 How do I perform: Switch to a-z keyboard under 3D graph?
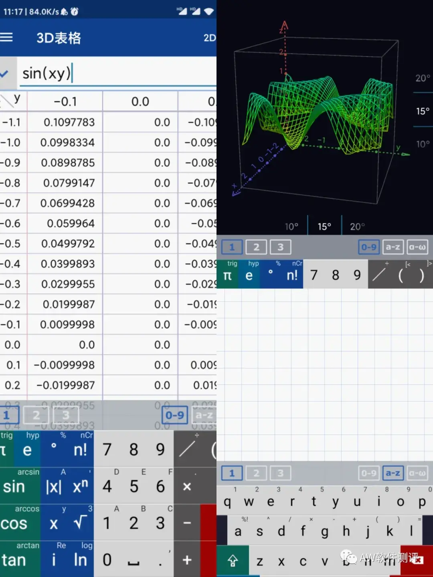[x=393, y=247]
